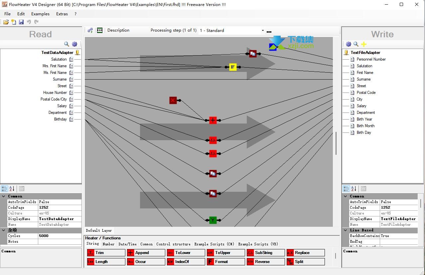Open the Examples menu
The width and height of the screenshot is (425, 275).
(40, 14)
